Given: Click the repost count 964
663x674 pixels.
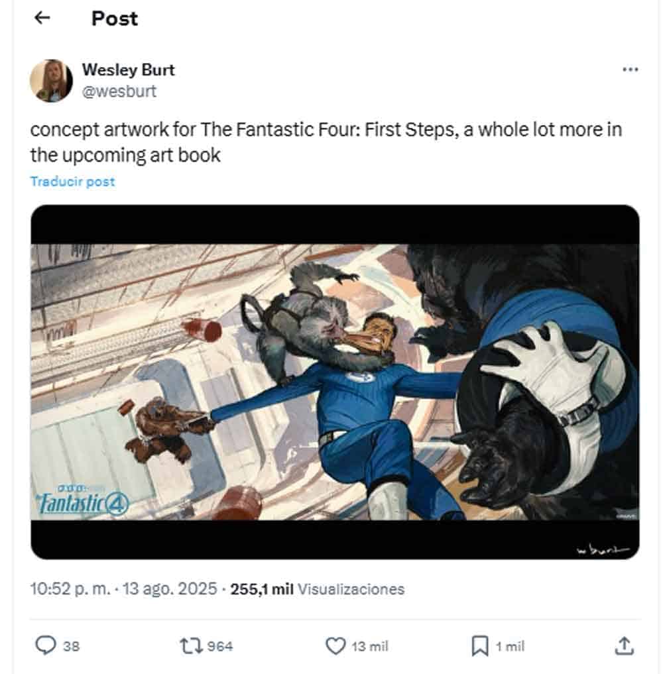Looking at the screenshot, I should pos(220,646).
